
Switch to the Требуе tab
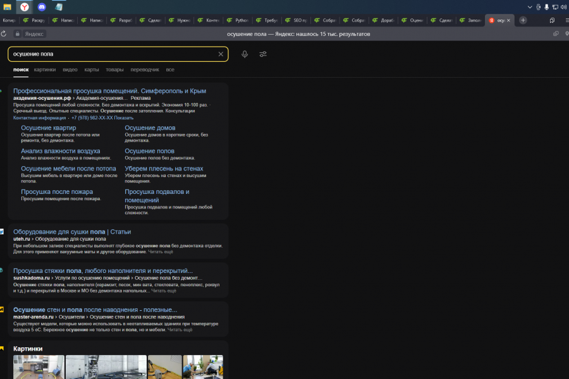click(267, 20)
